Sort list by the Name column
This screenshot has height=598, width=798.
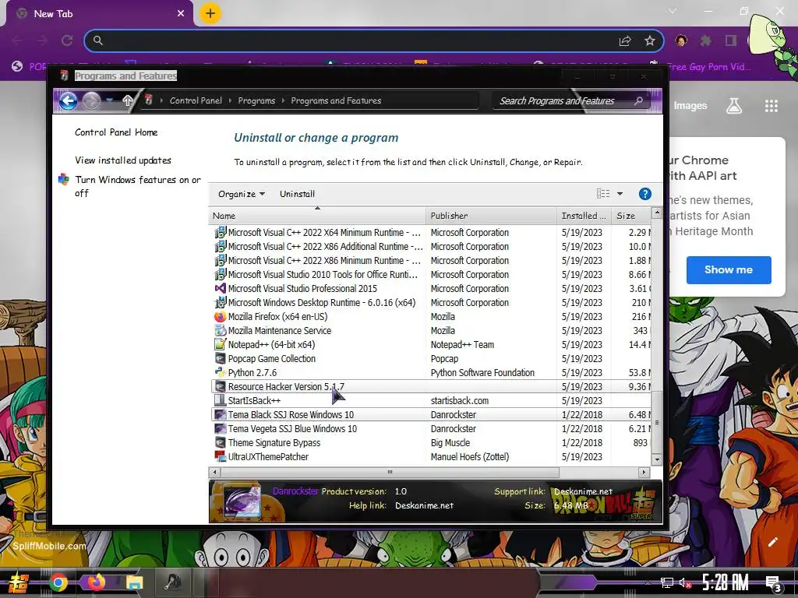pyautogui.click(x=316, y=216)
